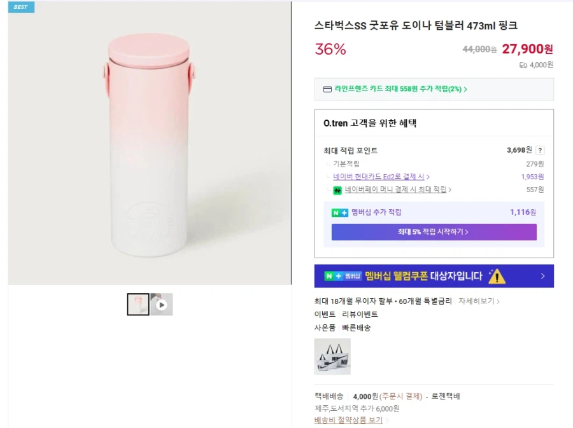Click the card icon in the 라인프렌즈 banner

click(x=327, y=88)
